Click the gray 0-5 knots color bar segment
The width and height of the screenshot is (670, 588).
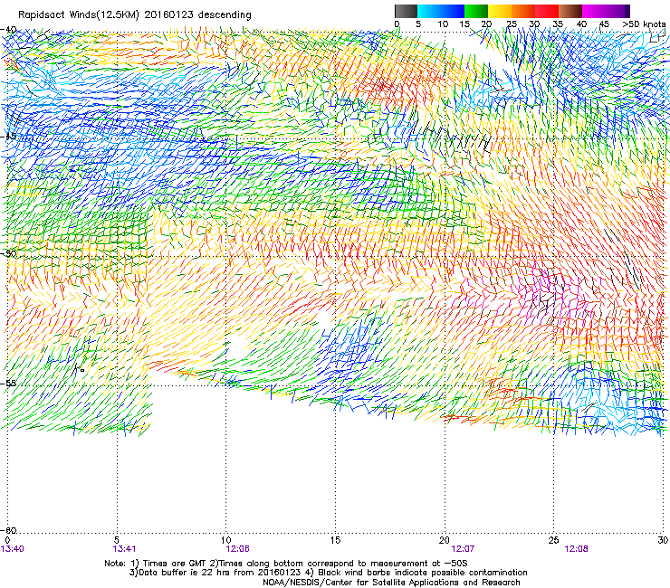[406, 11]
